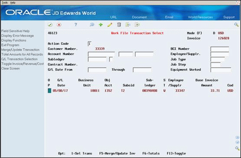Open help with the question mark icon
The height and width of the screenshot is (158, 241).
76,25
